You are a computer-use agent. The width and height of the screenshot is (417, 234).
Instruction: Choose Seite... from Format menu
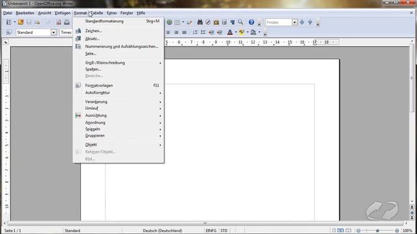[x=119, y=53]
